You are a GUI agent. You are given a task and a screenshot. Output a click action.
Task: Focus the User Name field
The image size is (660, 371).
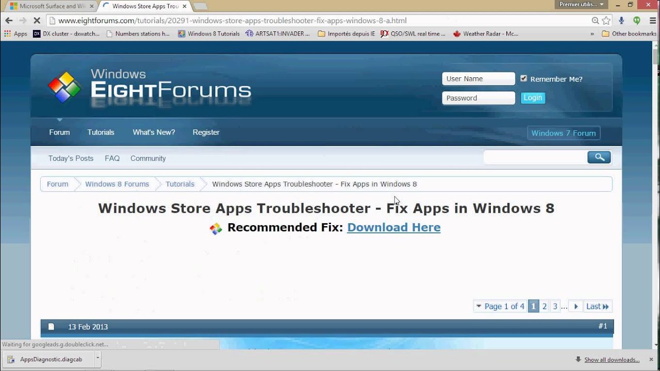tap(478, 79)
